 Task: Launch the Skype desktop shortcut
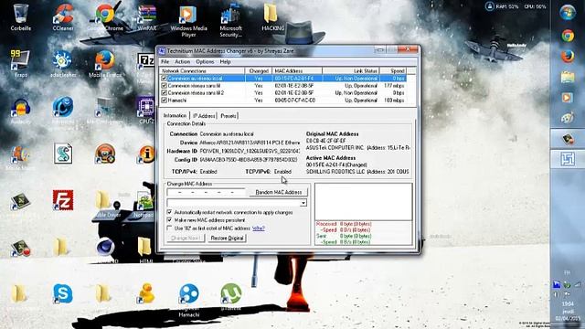(63, 293)
